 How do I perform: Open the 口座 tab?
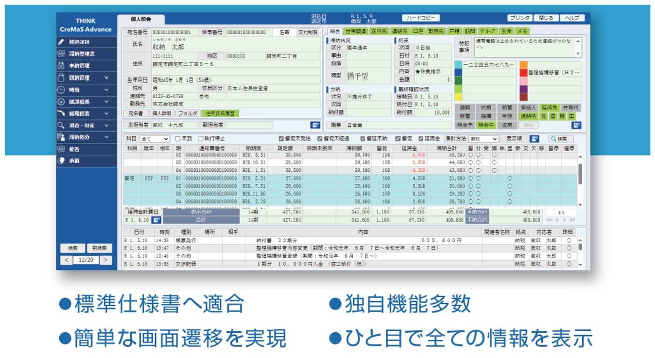click(x=418, y=31)
